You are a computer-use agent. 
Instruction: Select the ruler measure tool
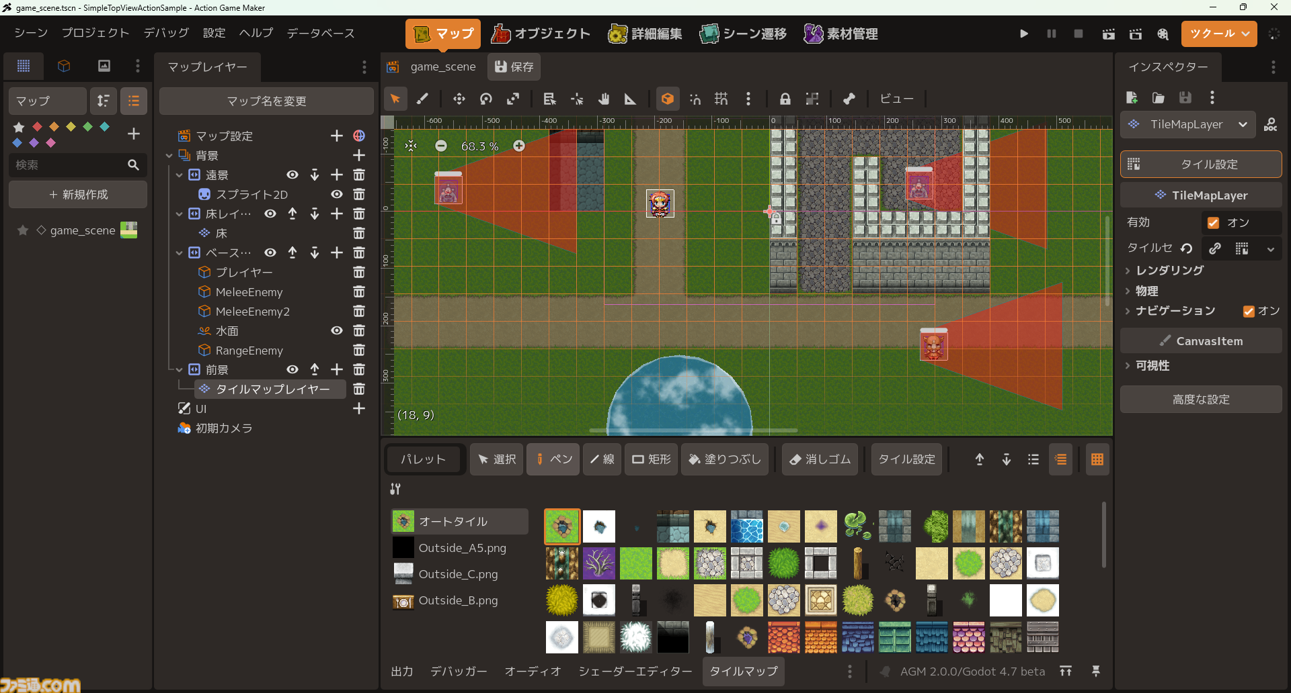coord(630,99)
